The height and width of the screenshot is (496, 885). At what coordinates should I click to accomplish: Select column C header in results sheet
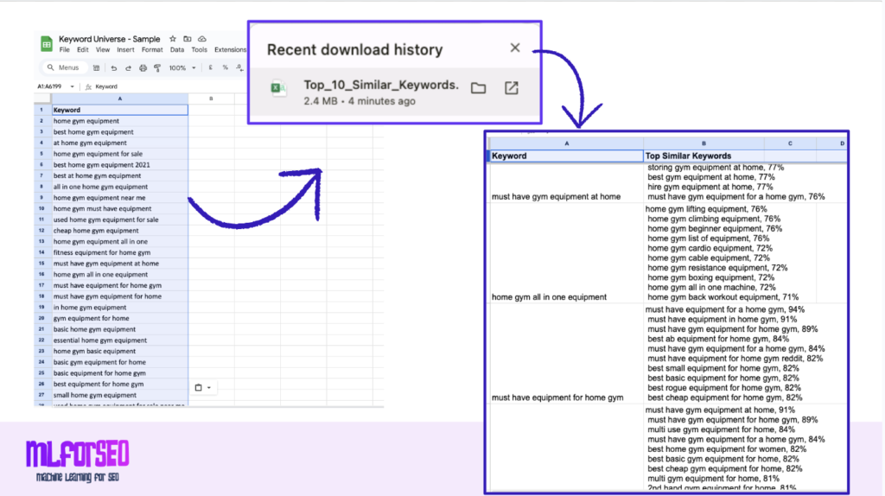click(790, 143)
